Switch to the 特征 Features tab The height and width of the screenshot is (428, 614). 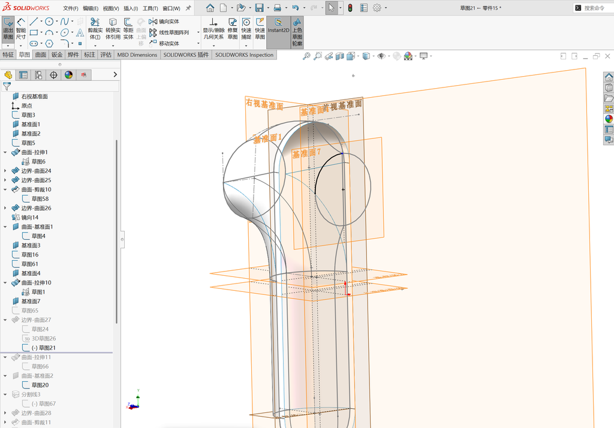8,55
